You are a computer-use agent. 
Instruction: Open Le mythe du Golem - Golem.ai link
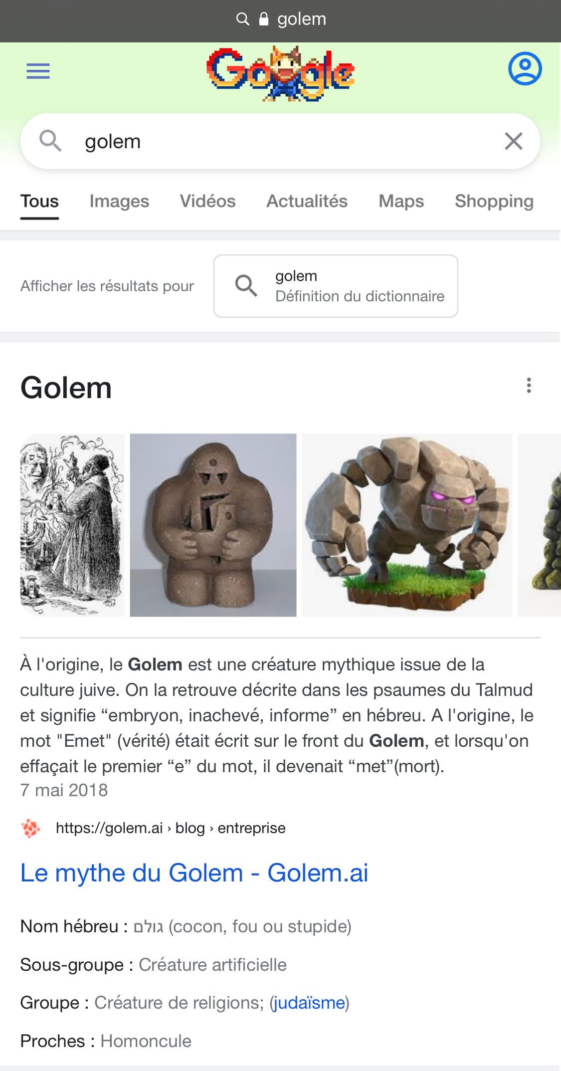pyautogui.click(x=194, y=872)
